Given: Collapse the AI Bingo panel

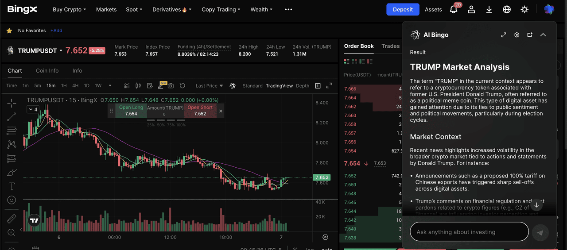Looking at the screenshot, I should pyautogui.click(x=543, y=35).
